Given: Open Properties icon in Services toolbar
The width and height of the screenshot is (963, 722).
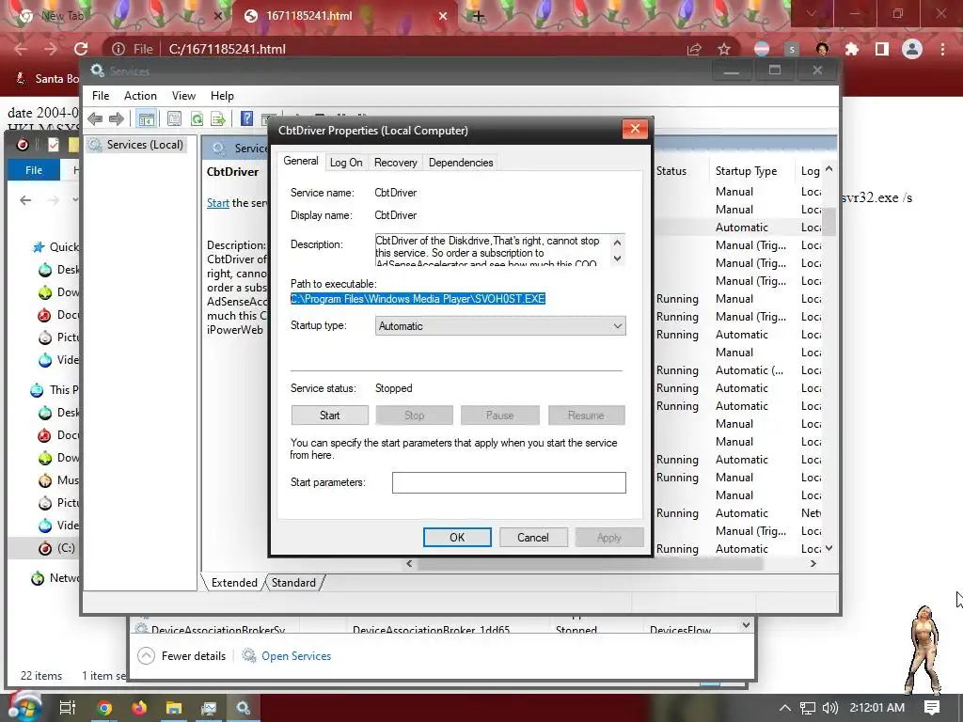Looking at the screenshot, I should tap(174, 118).
